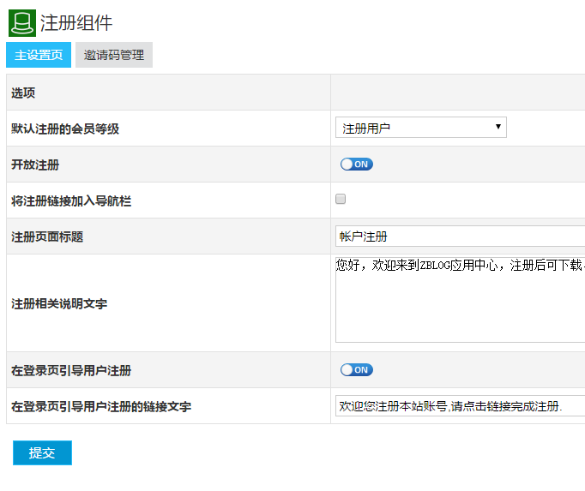This screenshot has height=491, width=585.
Task: Toggle the 开放注册 ON switch
Action: click(x=356, y=165)
